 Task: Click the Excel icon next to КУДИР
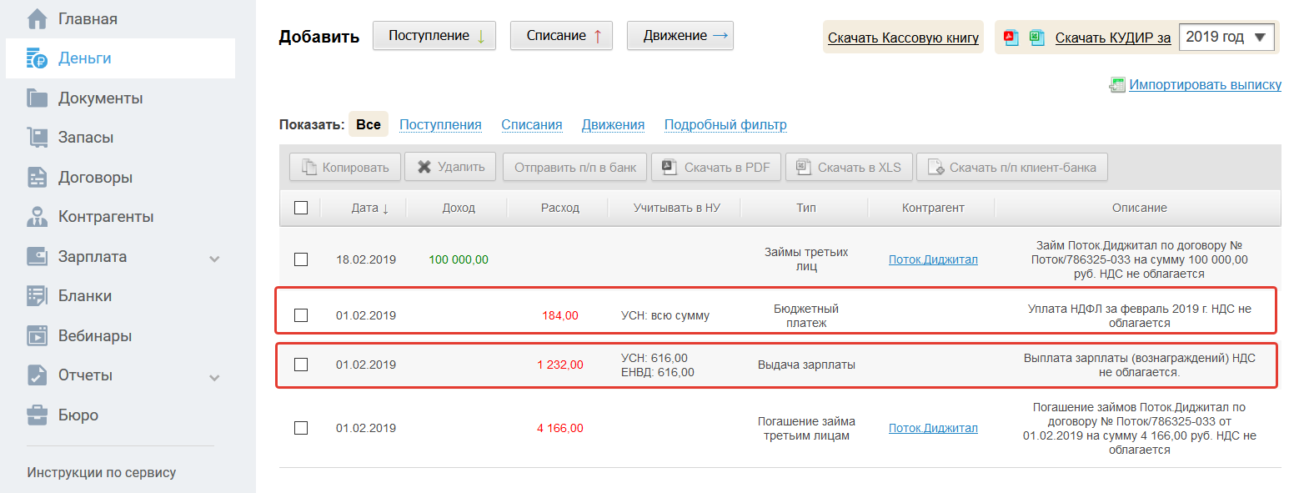1036,38
